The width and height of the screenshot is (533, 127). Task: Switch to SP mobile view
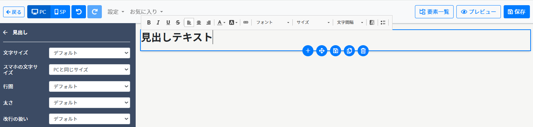[x=60, y=12]
